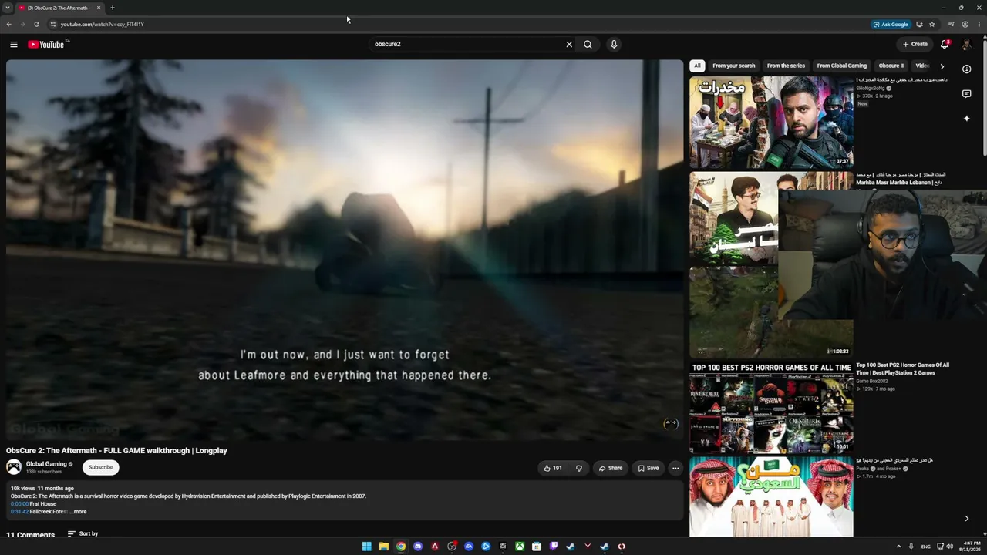Open the Chrome profile icon
This screenshot has height=555, width=987.
click(x=965, y=24)
